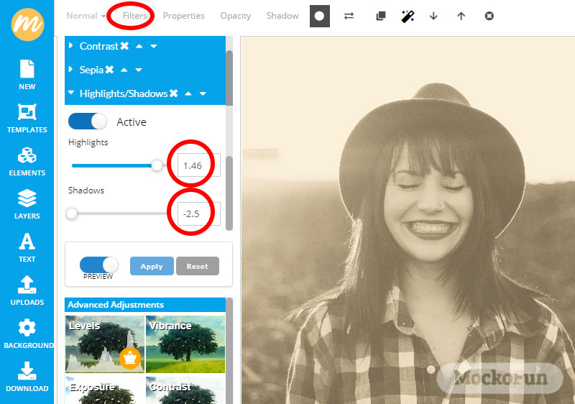575x404 pixels.
Task: Select the Exposure adjustment thumbnail
Action: (x=105, y=390)
